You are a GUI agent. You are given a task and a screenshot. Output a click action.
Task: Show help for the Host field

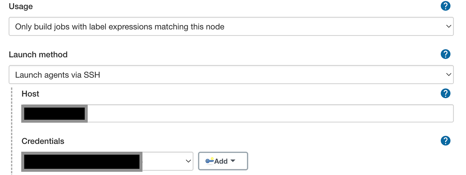point(445,94)
